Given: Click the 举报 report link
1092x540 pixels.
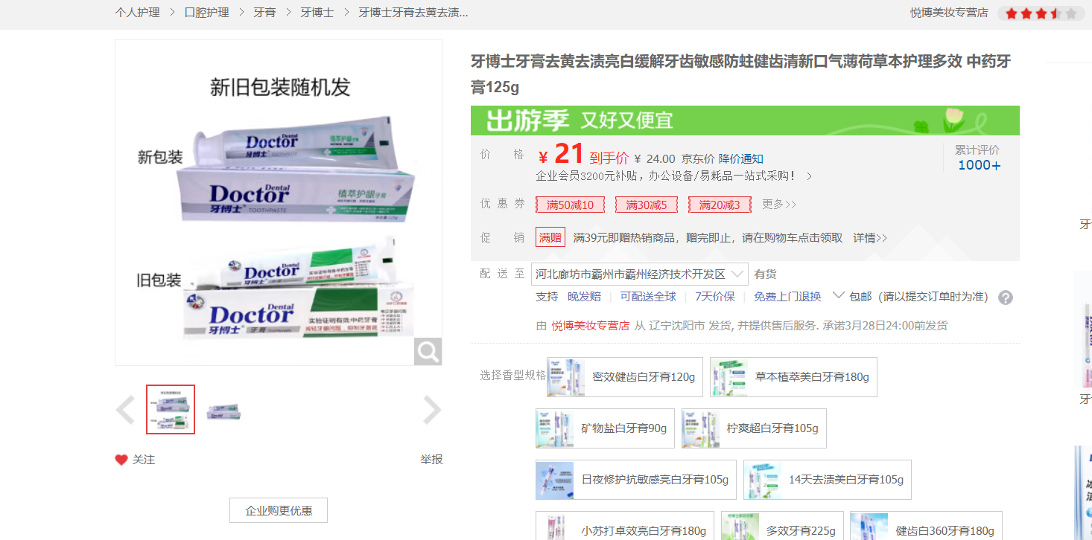Looking at the screenshot, I should point(431,460).
